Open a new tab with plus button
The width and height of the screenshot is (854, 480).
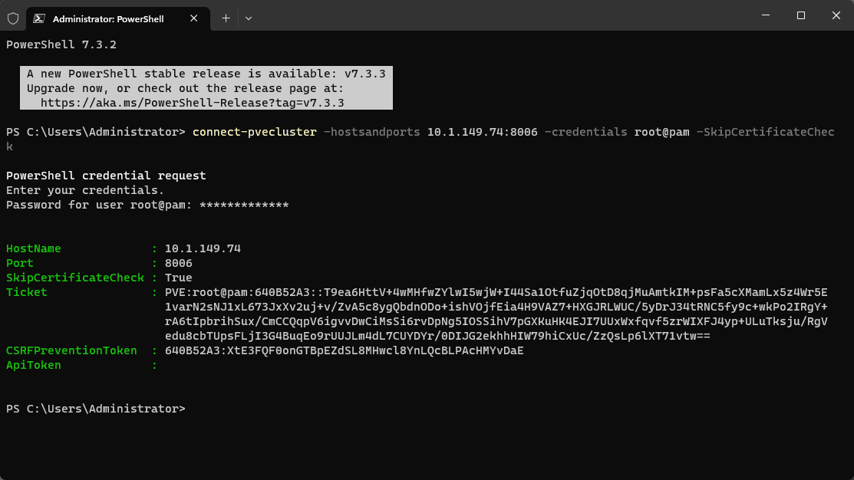pos(226,18)
